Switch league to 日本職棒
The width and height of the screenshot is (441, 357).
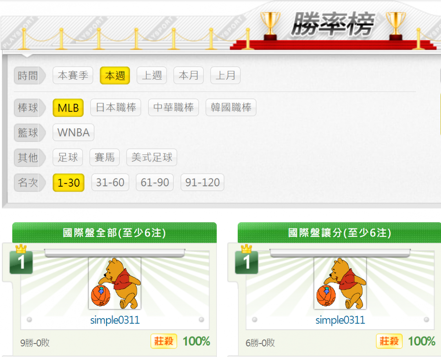[116, 107]
